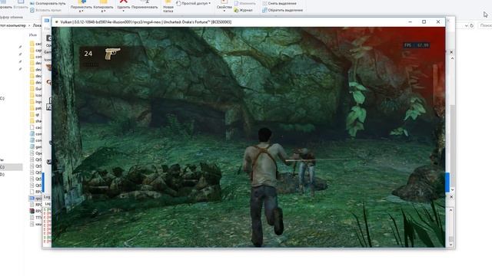Click Вставить ярлык in Explorer ribbon
The image size is (492, 276).
click(45, 10)
